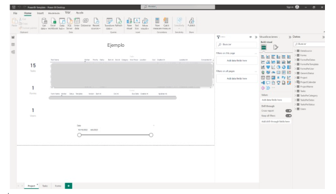The height and width of the screenshot is (194, 336).
Task: Select the Treemap visual
Action: pyautogui.click(x=289, y=67)
